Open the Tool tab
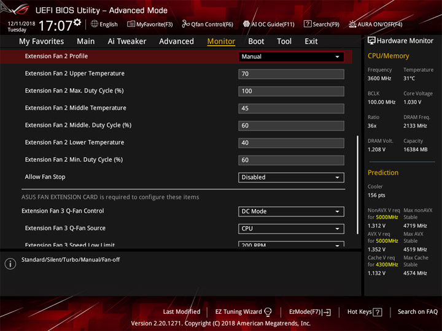The image size is (442, 331). click(x=284, y=42)
